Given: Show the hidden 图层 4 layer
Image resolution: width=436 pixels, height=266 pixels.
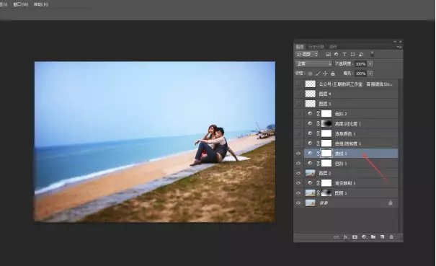Looking at the screenshot, I should pos(298,94).
